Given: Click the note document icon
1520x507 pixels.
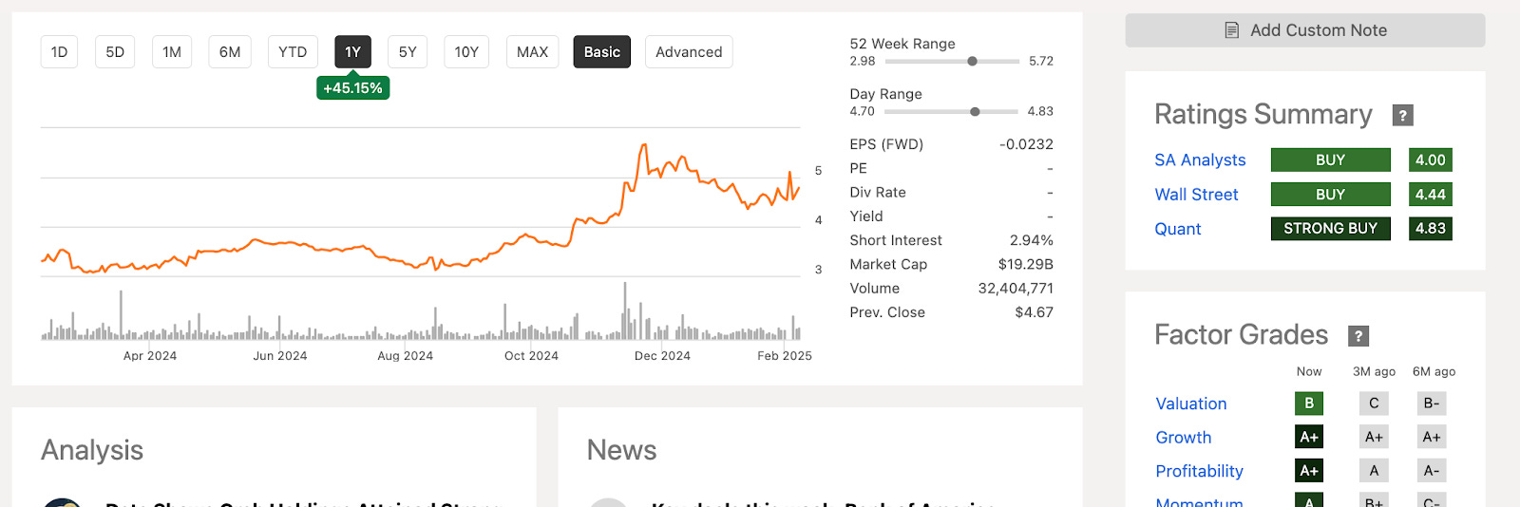Looking at the screenshot, I should (x=1232, y=30).
